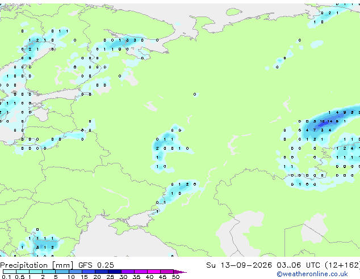Click the forecast date Su 13-09-2026 label
This screenshot has height=279, width=360.
click(x=239, y=265)
